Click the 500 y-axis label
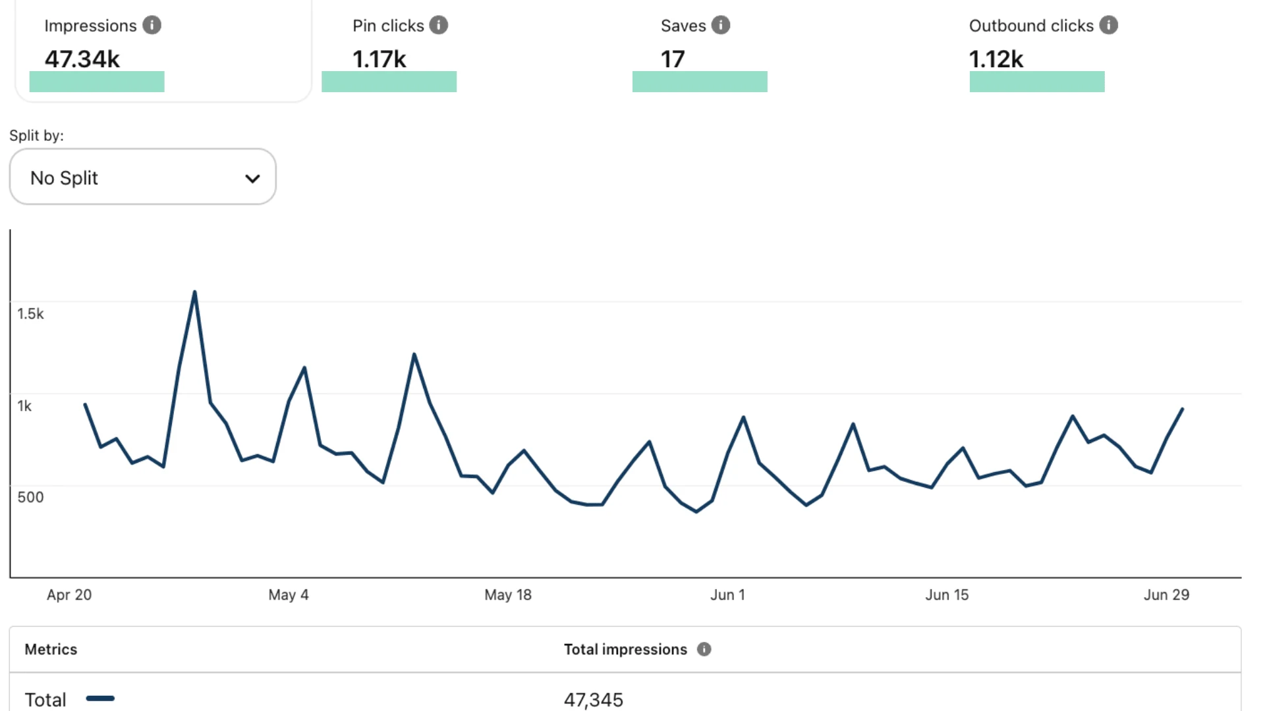The image size is (1265, 711). 30,497
